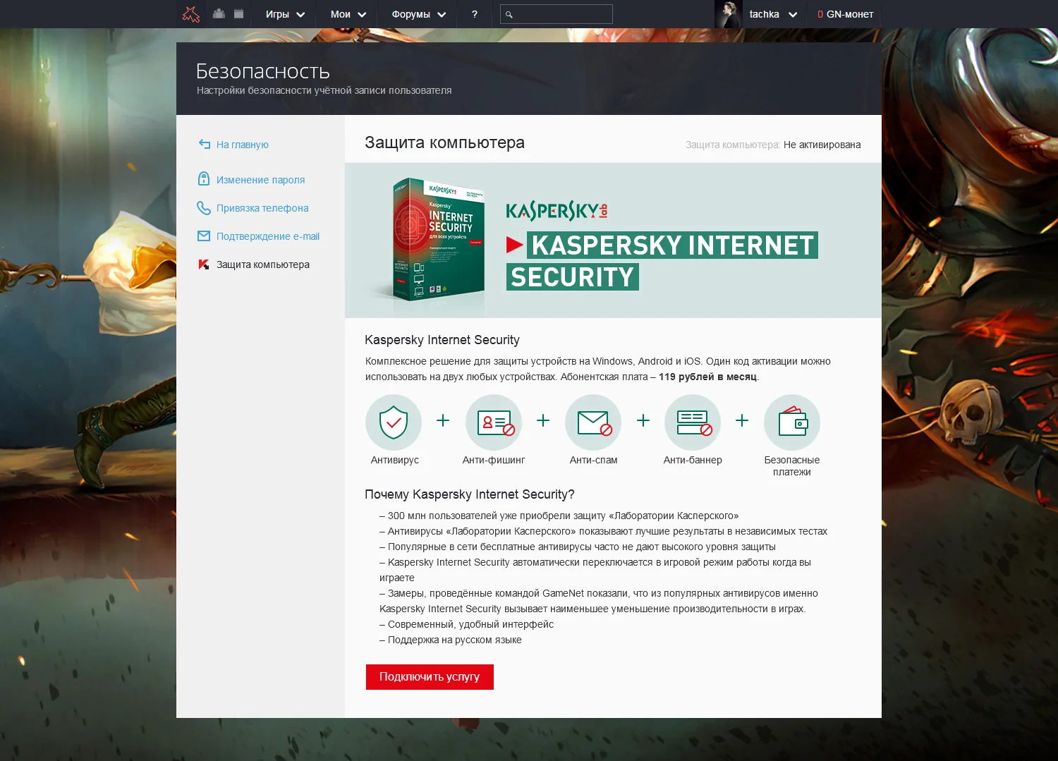Expand the tachka account dropdown
This screenshot has width=1058, height=761.
click(x=773, y=14)
